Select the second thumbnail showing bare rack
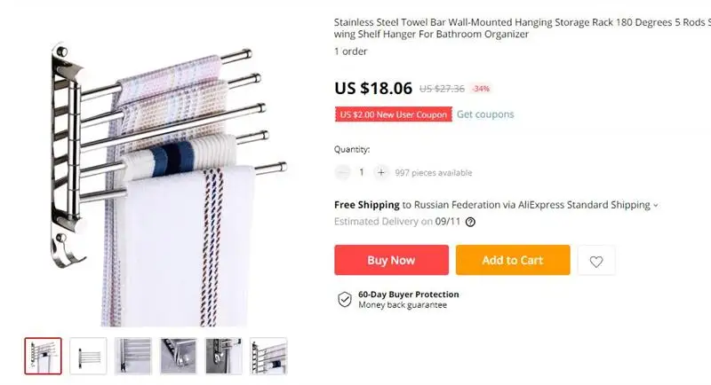Viewport: 711px width, 385px height. click(88, 356)
